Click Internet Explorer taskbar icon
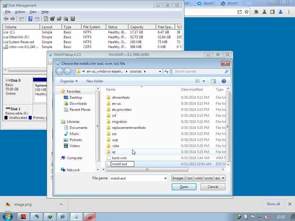 click(63, 217)
